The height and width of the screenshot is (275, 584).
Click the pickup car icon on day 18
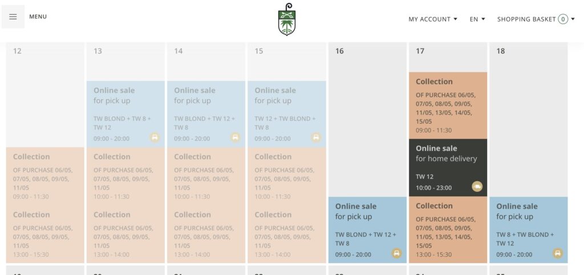point(558,253)
